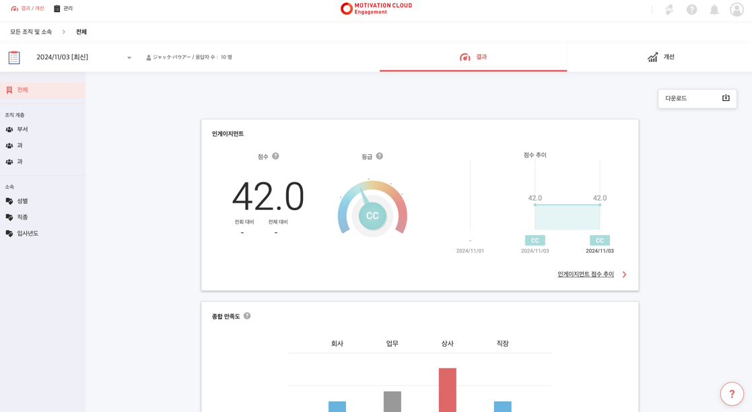
Task: Open the user profile avatar icon
Action: tap(737, 9)
